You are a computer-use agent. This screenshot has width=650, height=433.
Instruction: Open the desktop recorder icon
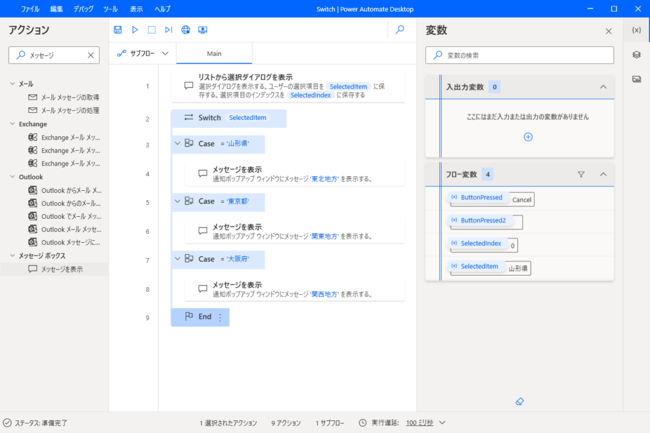coord(202,30)
